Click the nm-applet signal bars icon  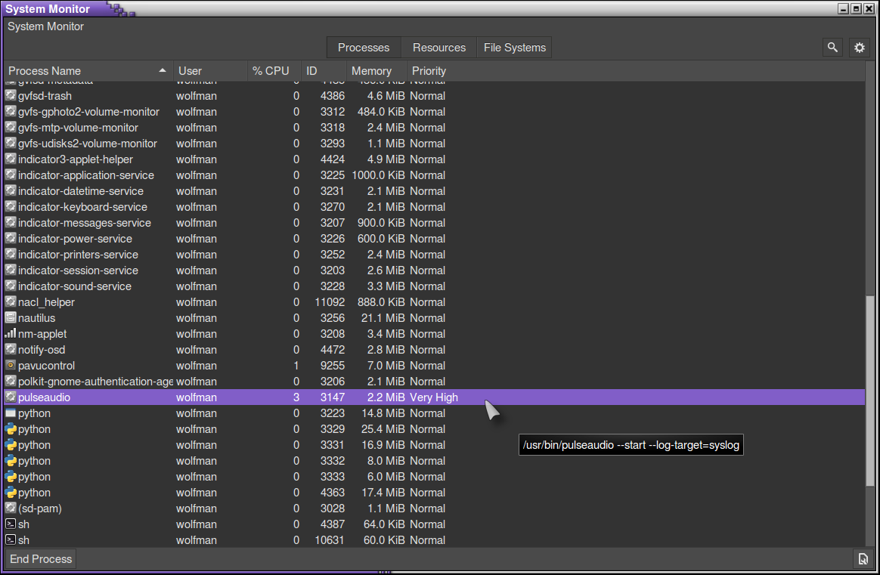(11, 334)
